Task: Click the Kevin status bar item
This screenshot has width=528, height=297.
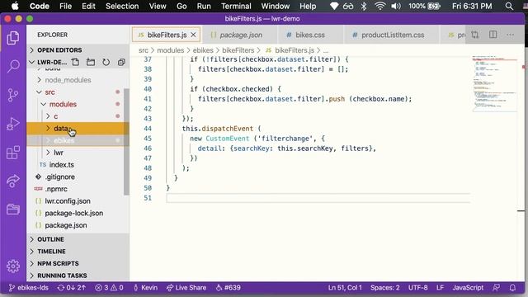Action: [x=145, y=288]
